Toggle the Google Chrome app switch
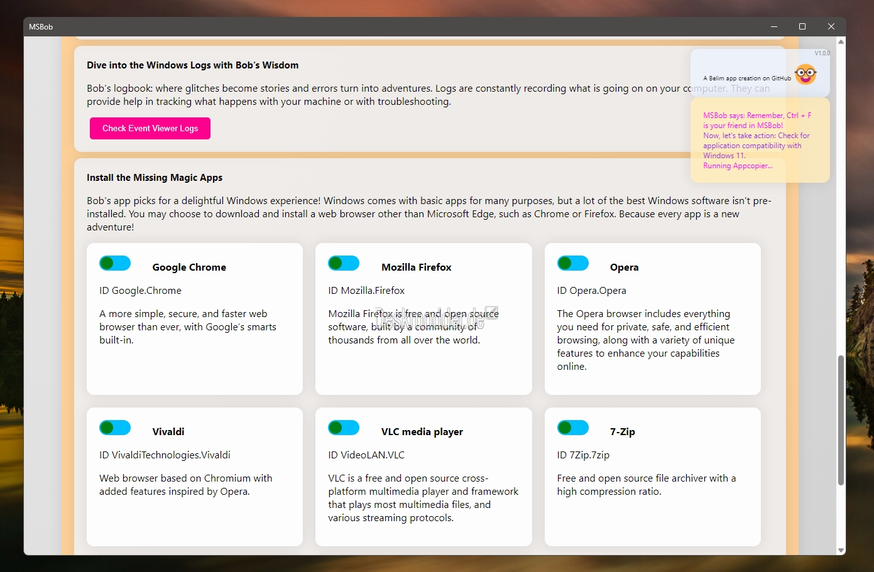The image size is (874, 572). 115,263
